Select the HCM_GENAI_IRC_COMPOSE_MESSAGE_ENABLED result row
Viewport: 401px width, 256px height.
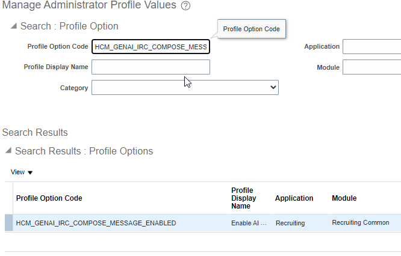click(x=96, y=223)
